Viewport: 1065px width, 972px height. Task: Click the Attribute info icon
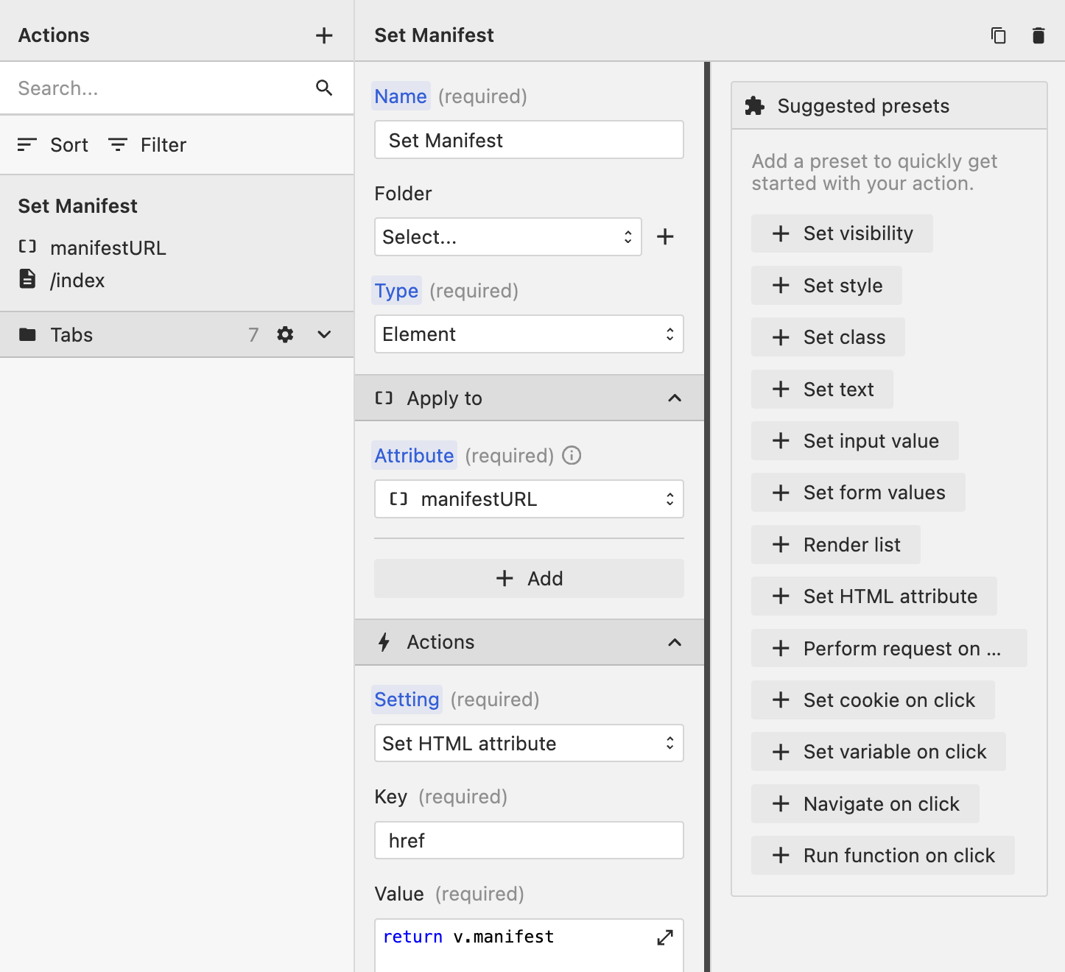(x=572, y=456)
